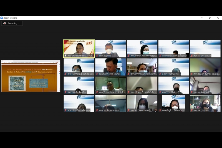Click the muted mic icon on สตจ.ชัยภูมิ tile
Image resolution: width=222 pixels, height=148 pixels.
pyautogui.click(x=160, y=110)
